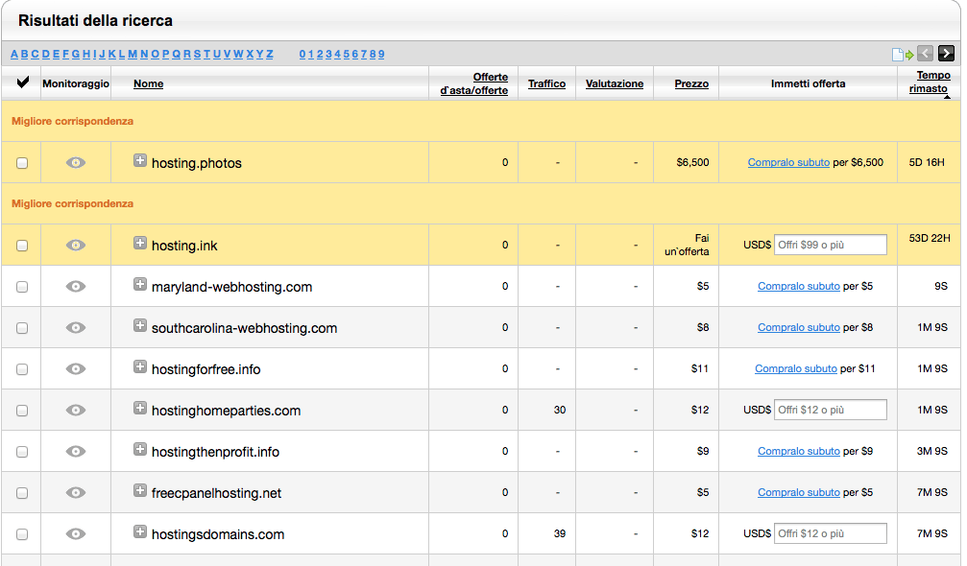Click Compralo subito for hosting.photos

(787, 162)
